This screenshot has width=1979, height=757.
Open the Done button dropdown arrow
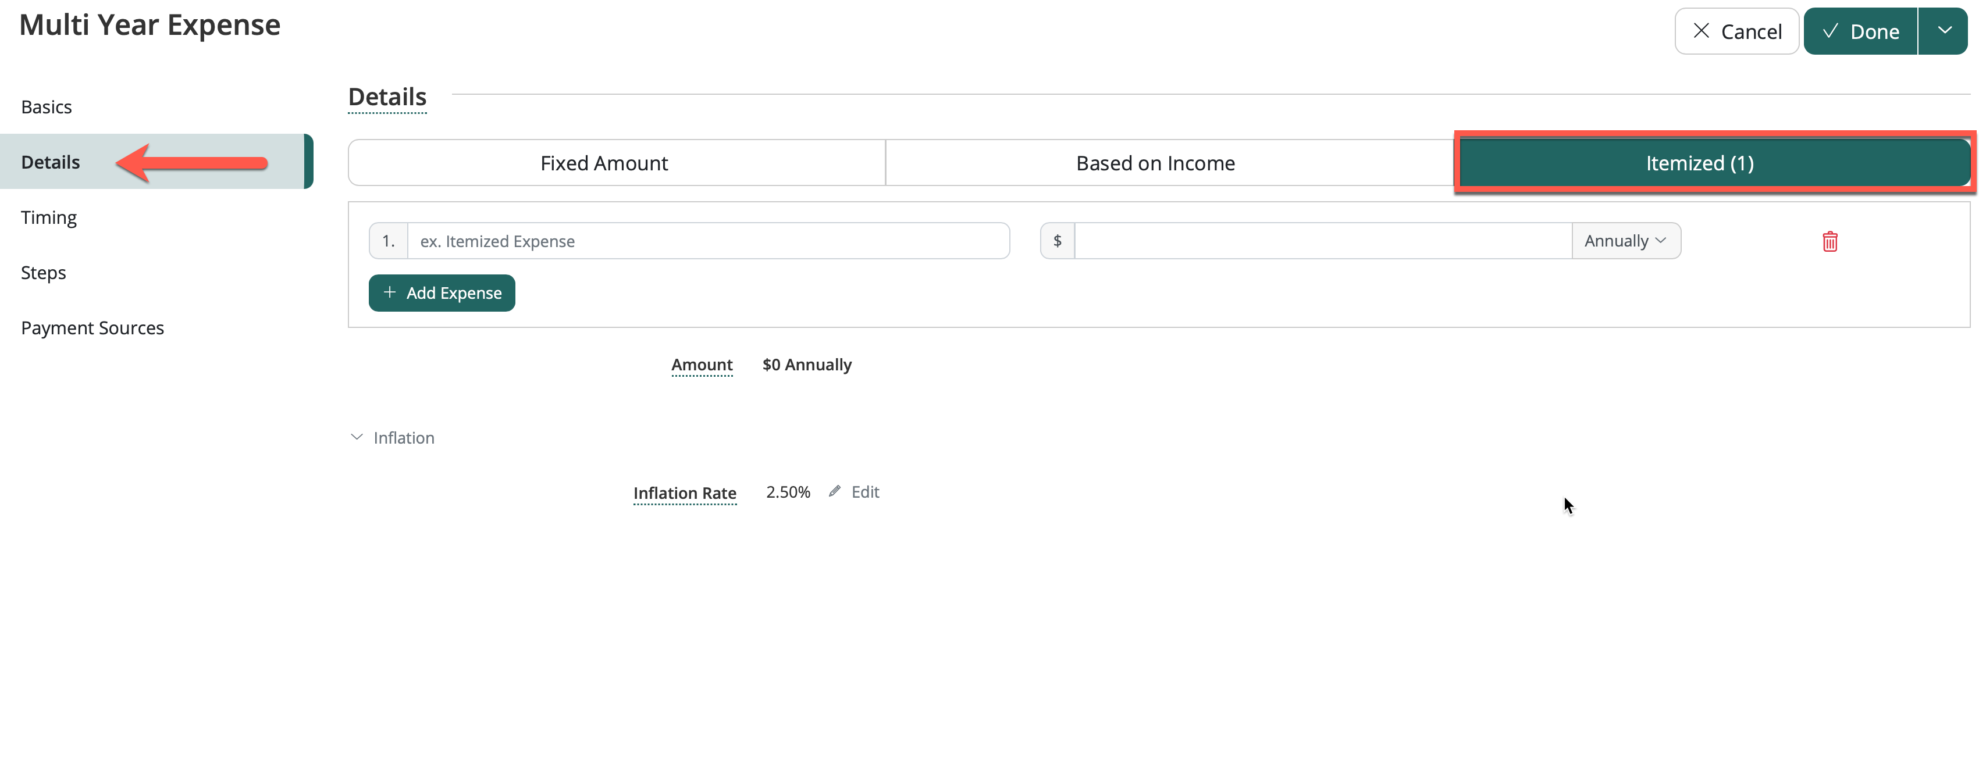(x=1944, y=31)
